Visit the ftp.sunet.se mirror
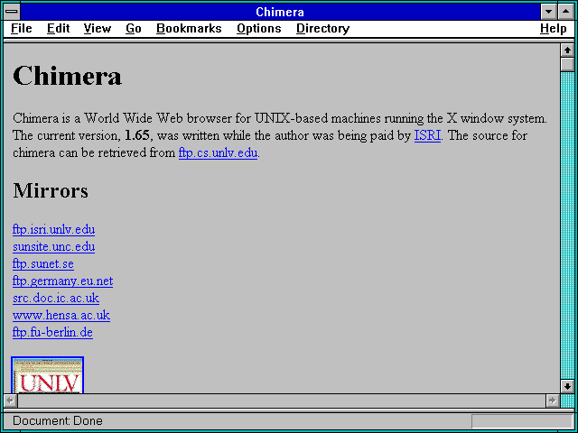Screen dimensions: 578x433 [43, 263]
